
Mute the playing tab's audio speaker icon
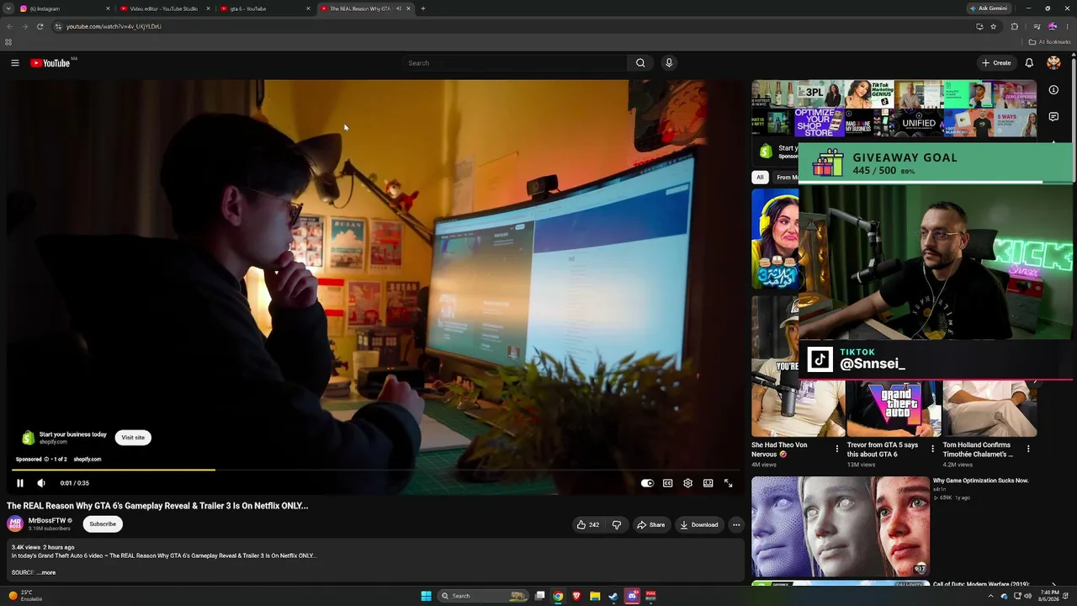point(398,8)
